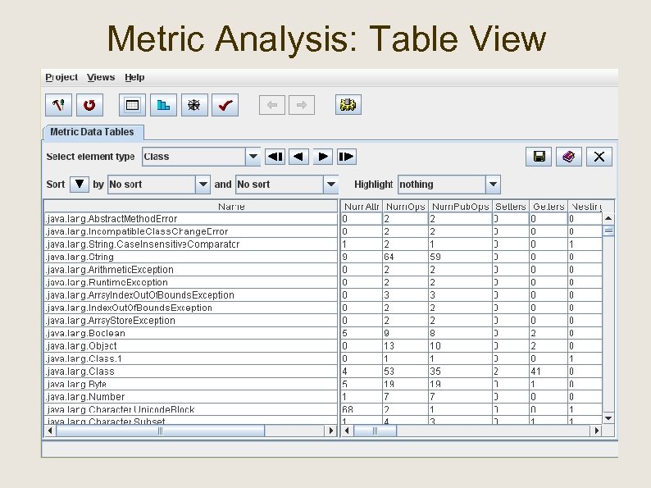Click the Getters column header
651x488 pixels.
click(549, 207)
